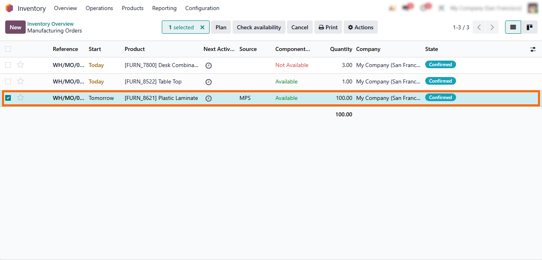Follow the Inventory Overview breadcrumb link
The width and height of the screenshot is (542, 260).
(51, 24)
